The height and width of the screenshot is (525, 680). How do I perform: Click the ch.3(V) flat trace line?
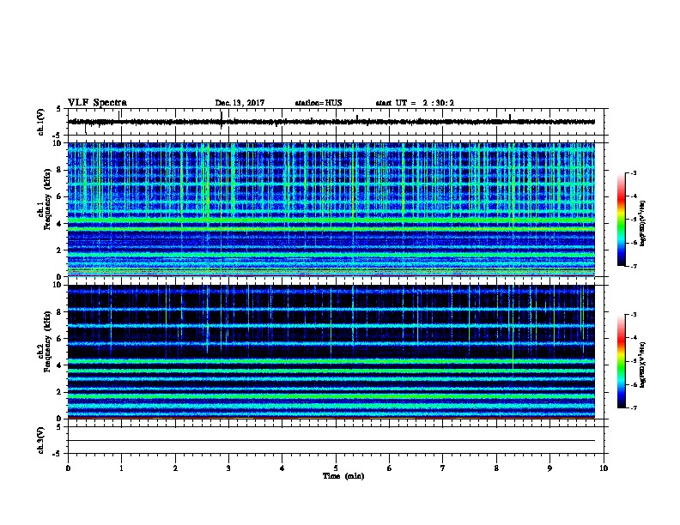(x=331, y=441)
